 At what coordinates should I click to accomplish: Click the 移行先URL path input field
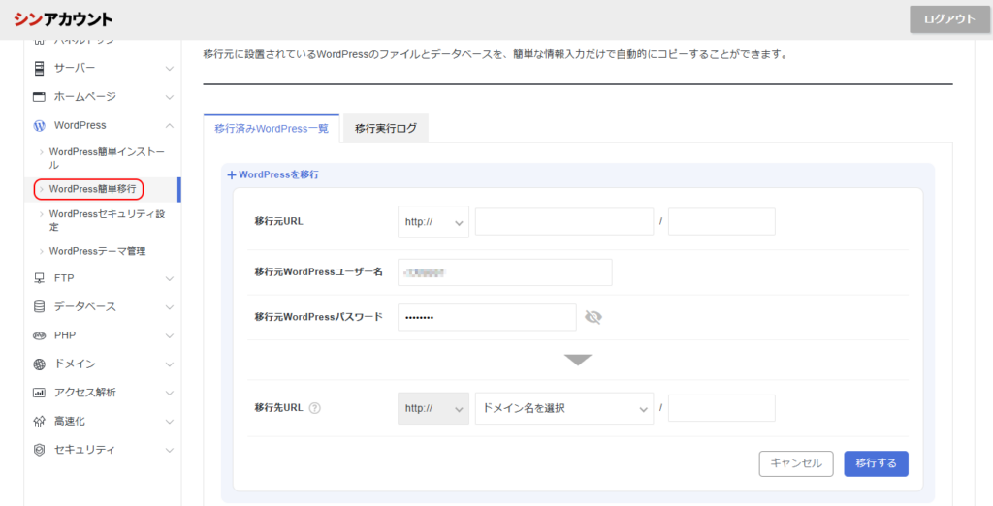tap(721, 408)
